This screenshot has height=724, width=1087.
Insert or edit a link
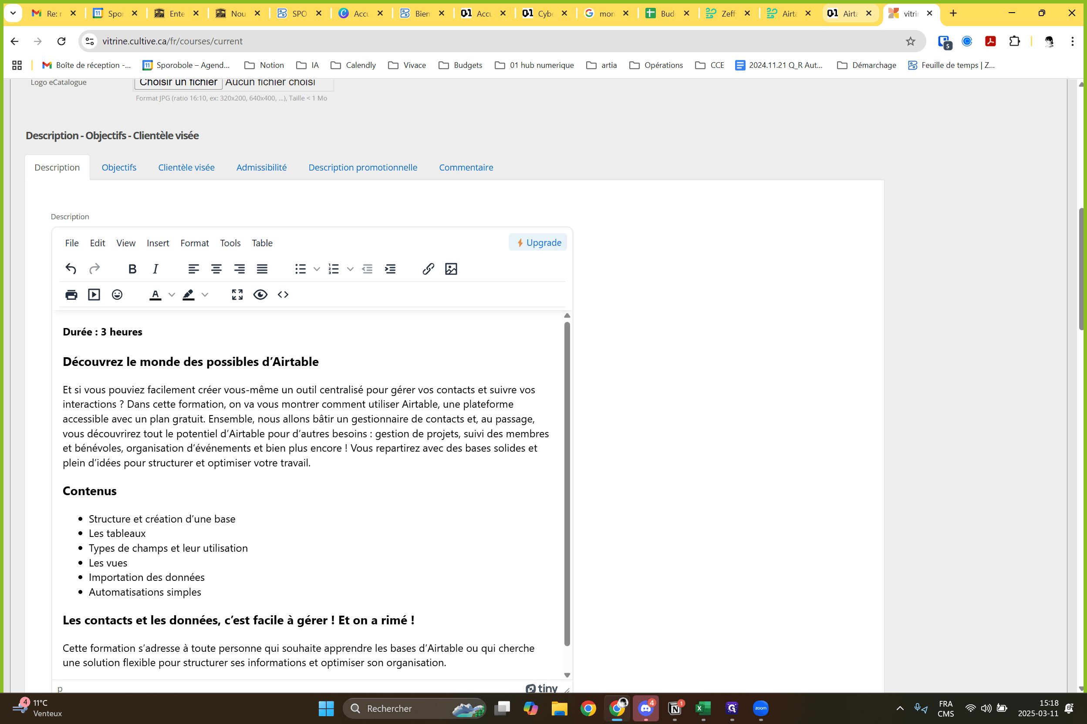tap(428, 269)
